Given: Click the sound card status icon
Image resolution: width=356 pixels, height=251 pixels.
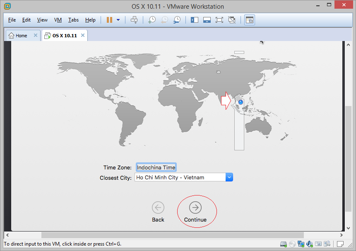Looking at the screenshot, I should pos(310,244).
